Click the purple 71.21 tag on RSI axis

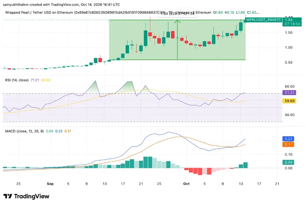(289, 93)
